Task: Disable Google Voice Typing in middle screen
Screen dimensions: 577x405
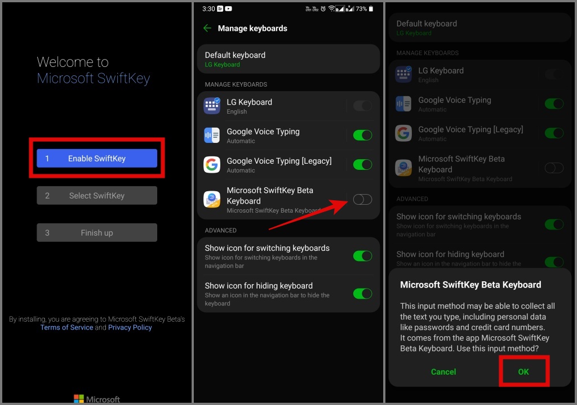Action: (362, 135)
